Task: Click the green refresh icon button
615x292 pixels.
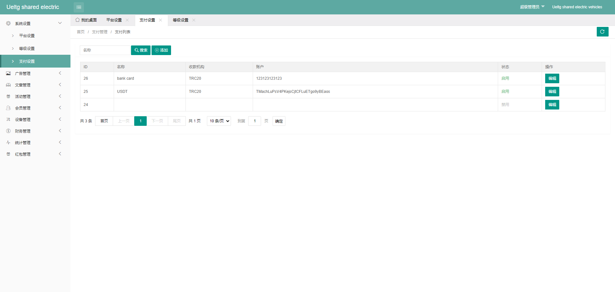Action: click(x=602, y=32)
